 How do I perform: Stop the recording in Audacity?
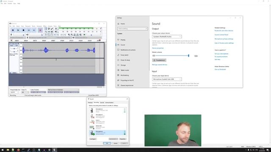[x=24, y=30]
